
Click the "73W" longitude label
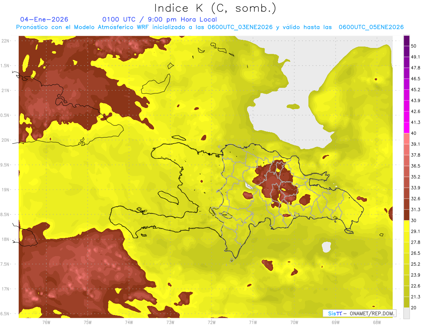pos(170,322)
